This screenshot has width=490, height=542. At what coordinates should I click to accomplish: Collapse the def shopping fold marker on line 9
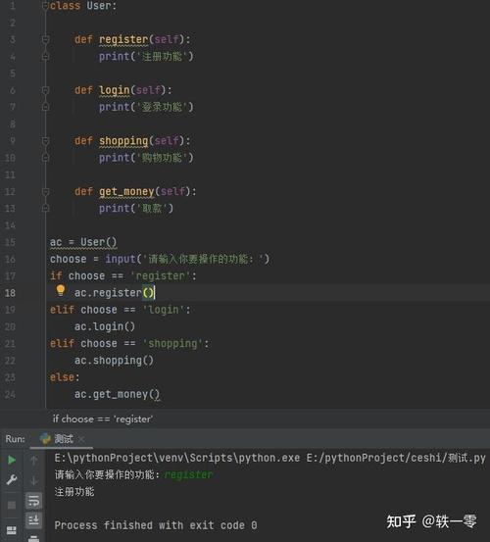pyautogui.click(x=45, y=141)
